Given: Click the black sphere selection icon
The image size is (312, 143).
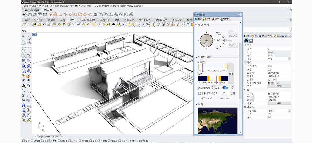Looking at the screenshot, I should (114, 24).
